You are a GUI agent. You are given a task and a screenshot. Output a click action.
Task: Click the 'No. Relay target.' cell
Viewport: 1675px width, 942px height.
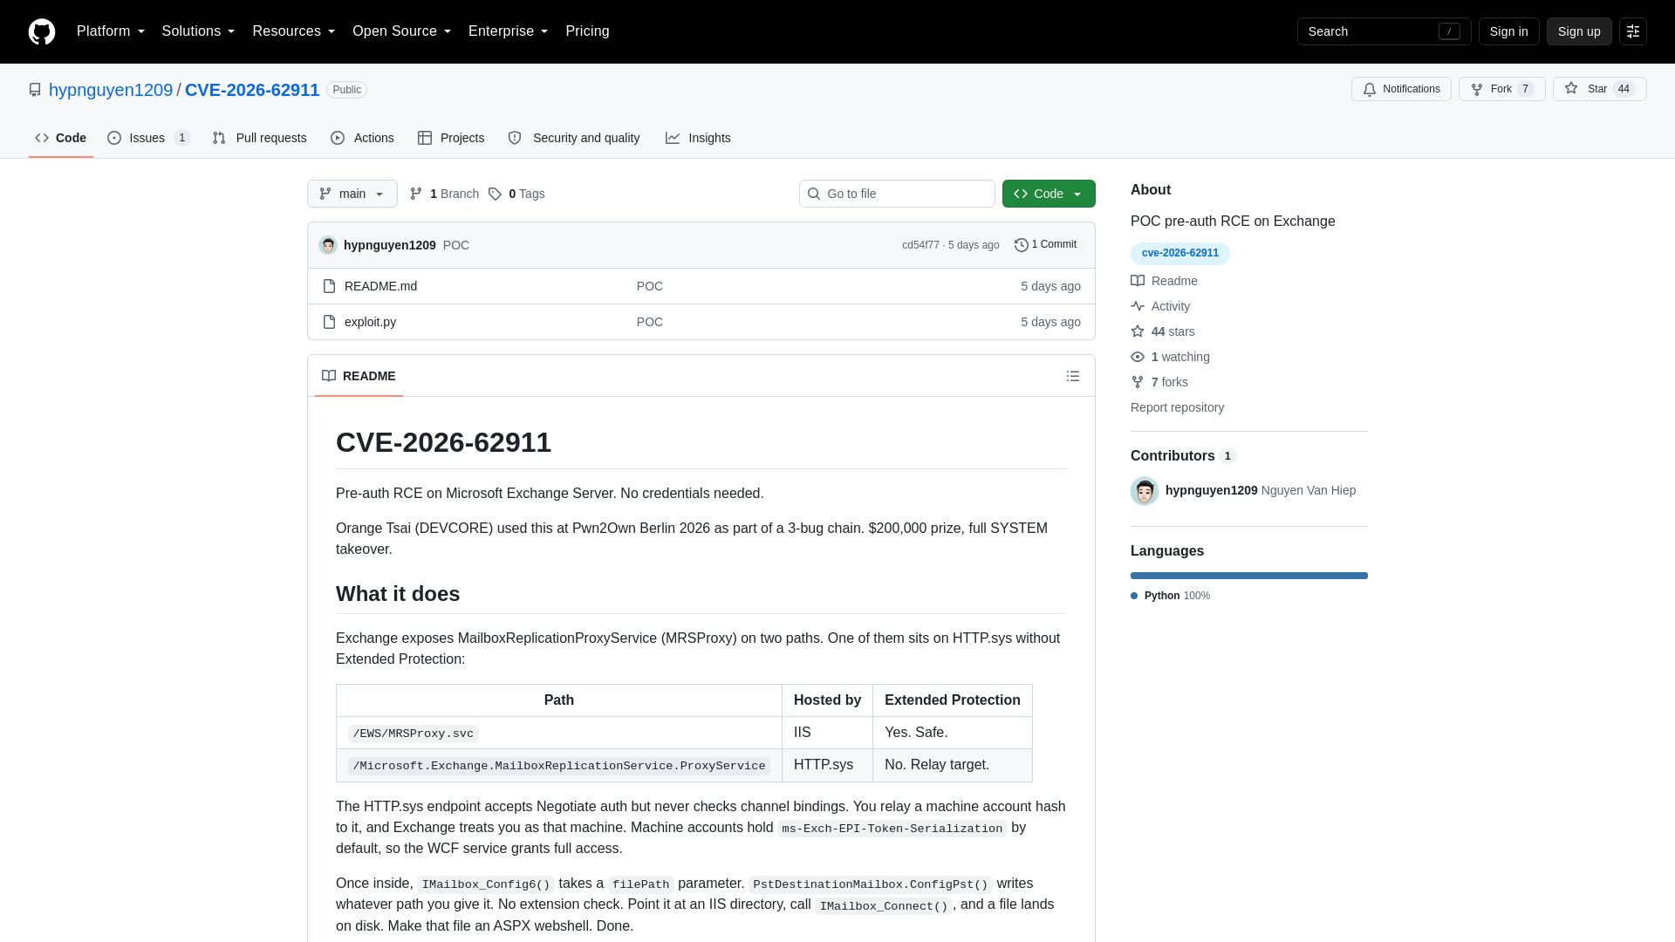[953, 765]
